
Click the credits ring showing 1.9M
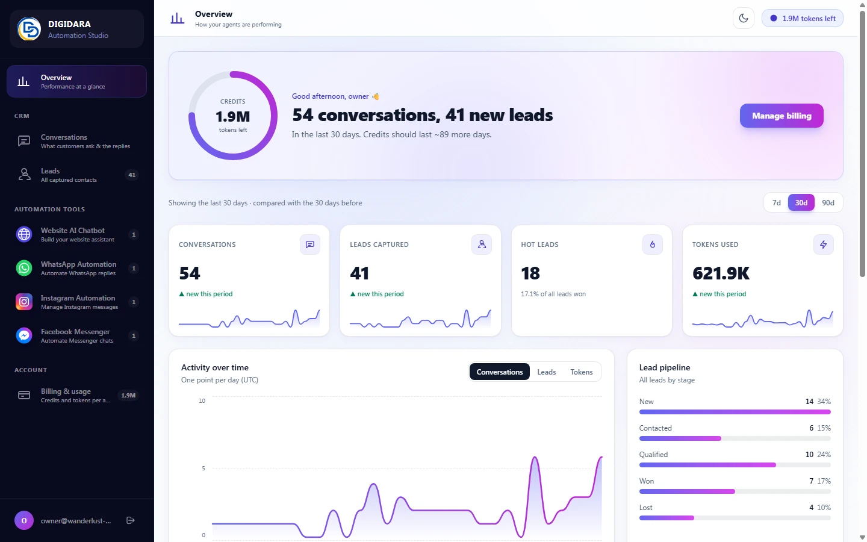pyautogui.click(x=233, y=116)
